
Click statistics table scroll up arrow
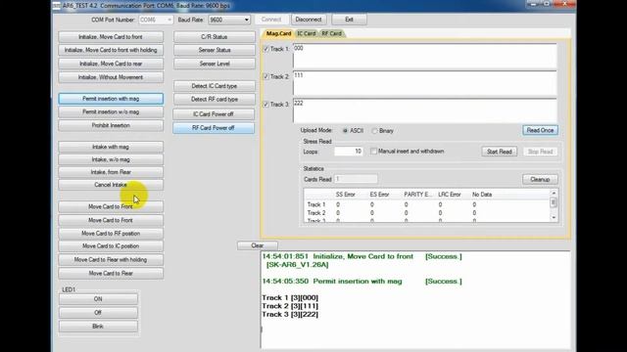click(x=554, y=194)
